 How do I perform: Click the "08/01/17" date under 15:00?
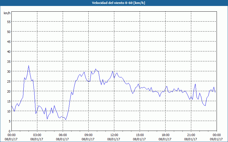coord(139,139)
